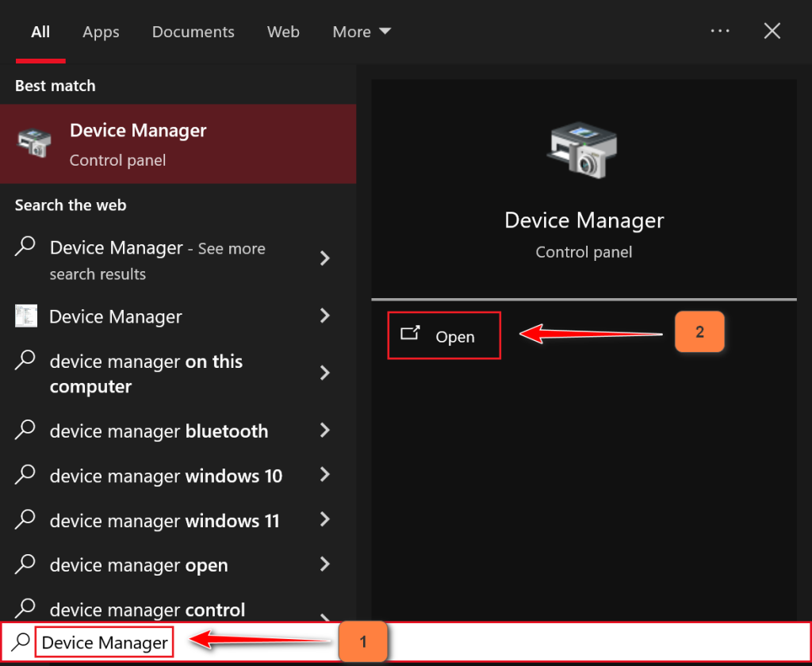The height and width of the screenshot is (666, 812).
Task: Click the search magnifier icon in search box
Action: pos(21,642)
